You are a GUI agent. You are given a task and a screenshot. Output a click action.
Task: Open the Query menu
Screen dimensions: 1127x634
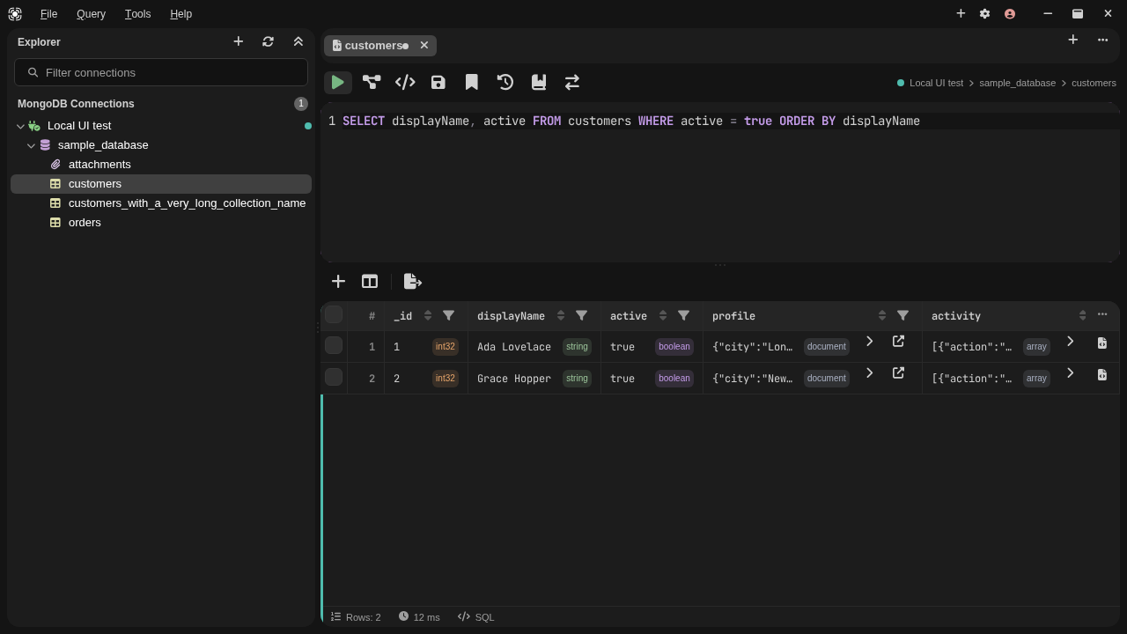click(x=91, y=14)
